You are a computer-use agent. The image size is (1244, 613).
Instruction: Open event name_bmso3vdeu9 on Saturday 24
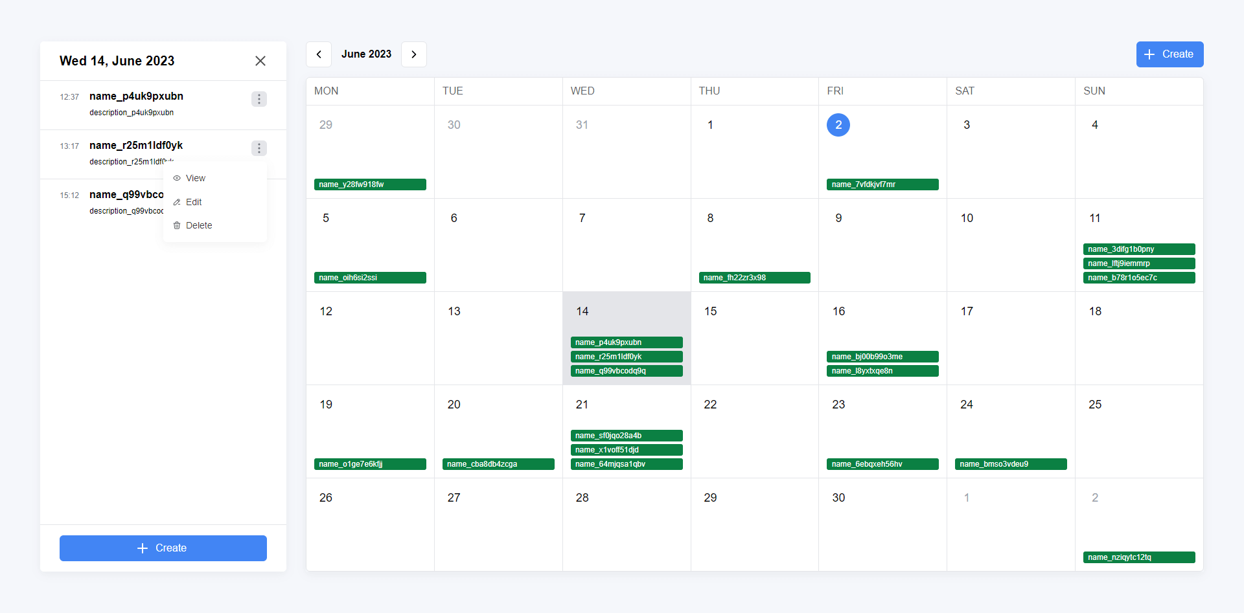(1010, 464)
